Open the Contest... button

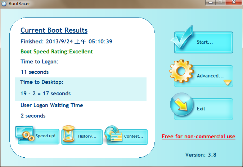click(x=127, y=137)
